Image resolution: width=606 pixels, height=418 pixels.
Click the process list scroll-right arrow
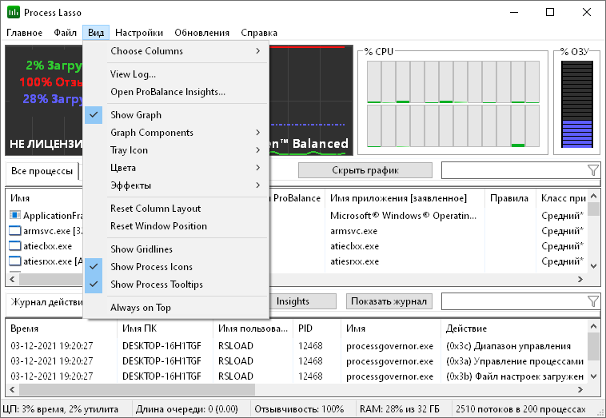(x=580, y=279)
